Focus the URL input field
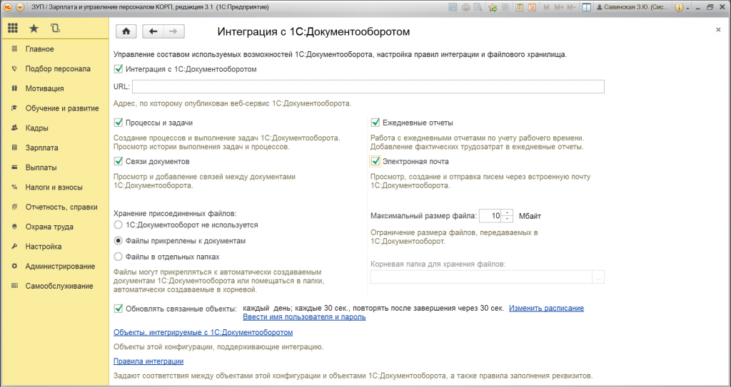 [368, 87]
